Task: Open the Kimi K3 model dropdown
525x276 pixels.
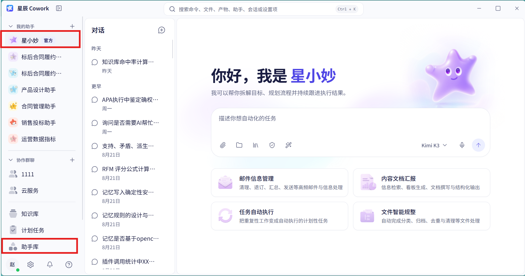Action: pyautogui.click(x=434, y=145)
